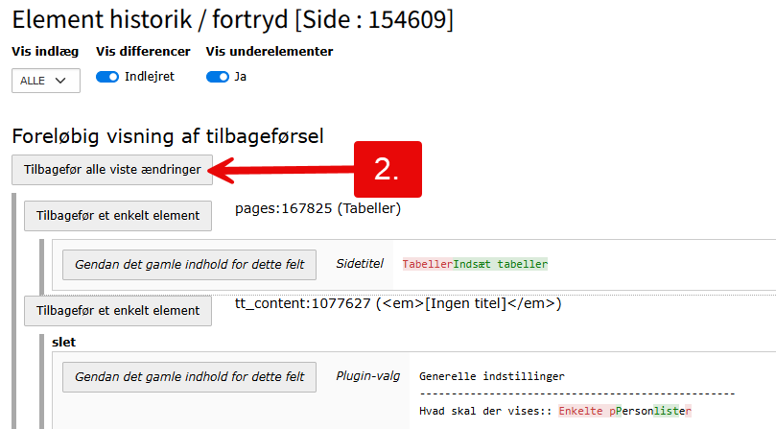
Task: Click the 'slet' label
Action: point(63,343)
